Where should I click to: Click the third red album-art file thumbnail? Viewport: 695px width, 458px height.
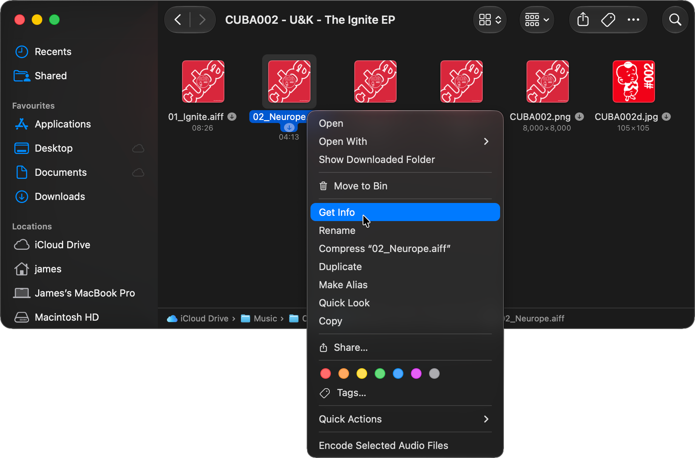375,81
